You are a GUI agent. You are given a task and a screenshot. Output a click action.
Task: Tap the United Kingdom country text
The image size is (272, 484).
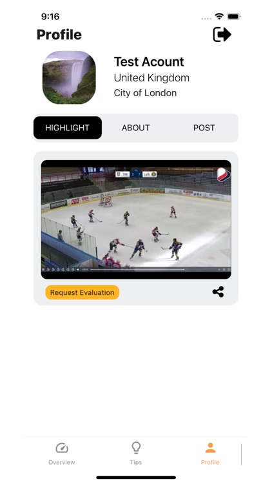tap(151, 78)
